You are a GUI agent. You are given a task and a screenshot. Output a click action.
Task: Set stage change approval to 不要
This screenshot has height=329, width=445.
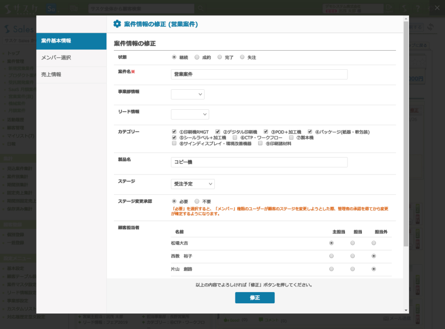point(197,201)
